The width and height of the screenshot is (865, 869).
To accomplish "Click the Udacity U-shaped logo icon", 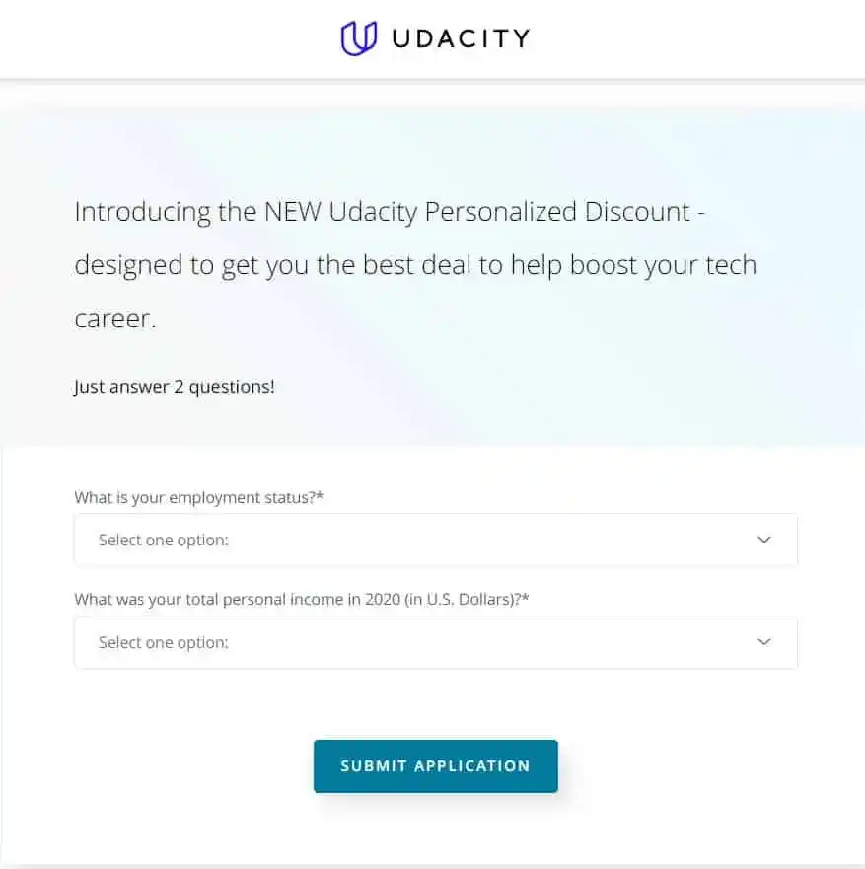I will [359, 38].
